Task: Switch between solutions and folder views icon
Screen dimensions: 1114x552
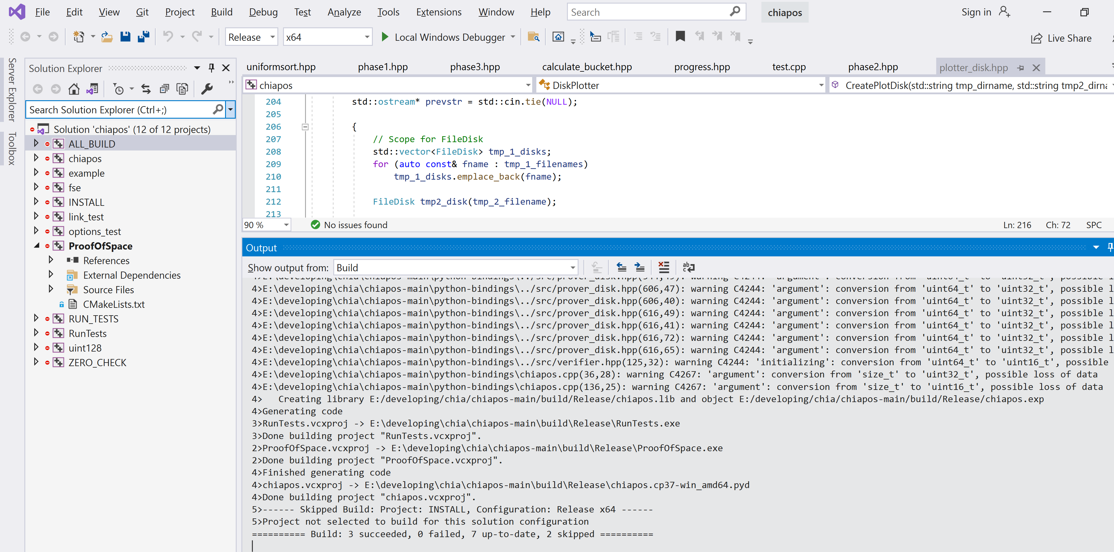Action: [92, 89]
